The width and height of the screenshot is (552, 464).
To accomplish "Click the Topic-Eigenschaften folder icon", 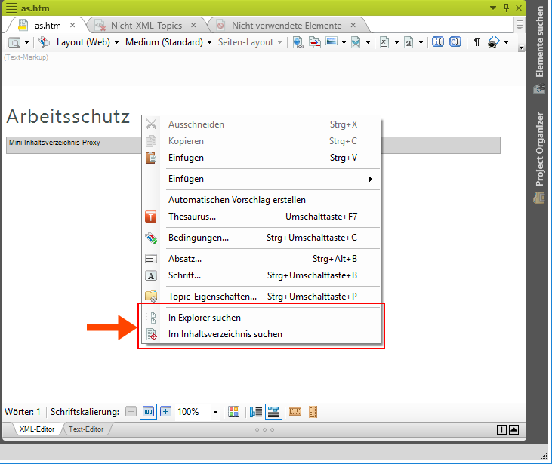I will (151, 297).
